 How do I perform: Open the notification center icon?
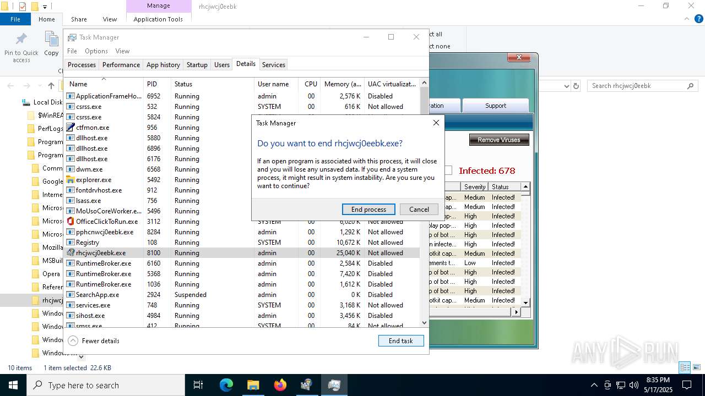tap(687, 385)
